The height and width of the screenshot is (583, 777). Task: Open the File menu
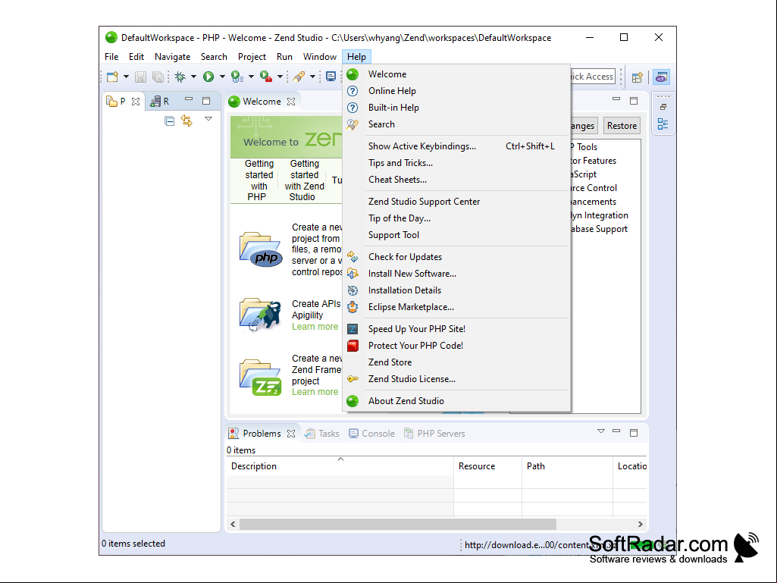(111, 57)
